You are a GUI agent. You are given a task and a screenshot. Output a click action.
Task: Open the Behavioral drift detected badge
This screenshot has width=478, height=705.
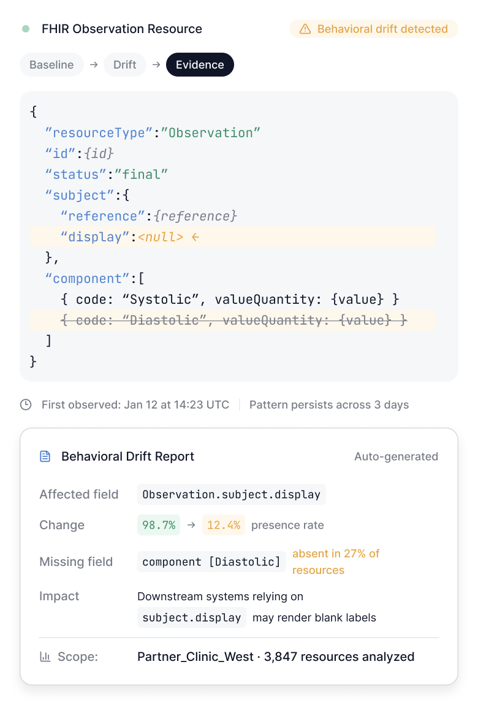pyautogui.click(x=374, y=29)
